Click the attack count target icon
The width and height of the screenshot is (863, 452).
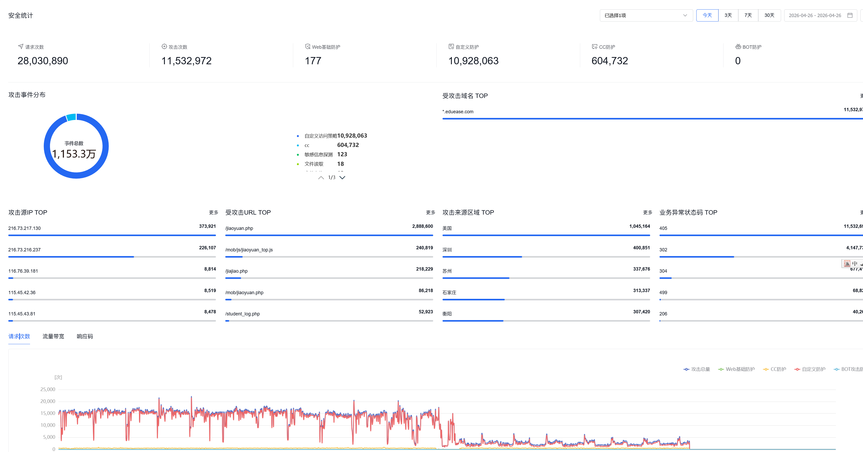tap(164, 47)
